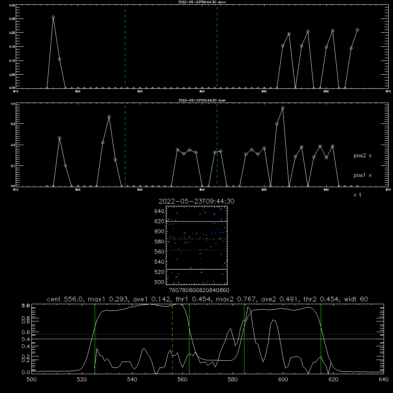Click the 'pos1 x' legend label
This screenshot has width=393, height=393.
pyautogui.click(x=362, y=175)
